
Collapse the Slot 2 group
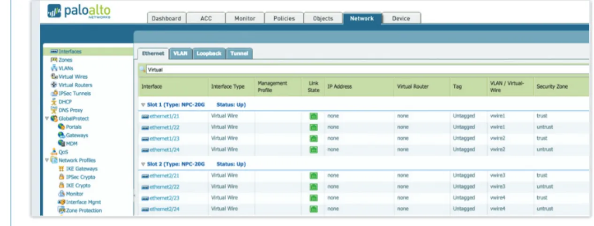pyautogui.click(x=143, y=165)
